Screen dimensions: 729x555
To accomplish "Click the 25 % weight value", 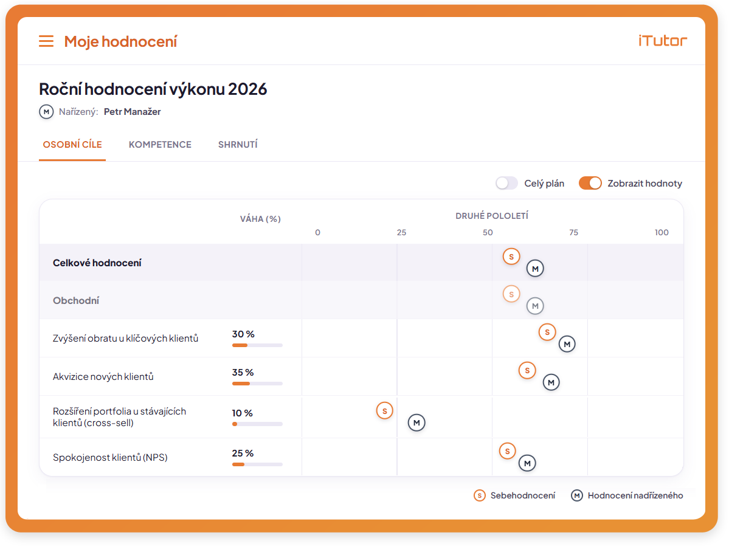I will tap(243, 453).
